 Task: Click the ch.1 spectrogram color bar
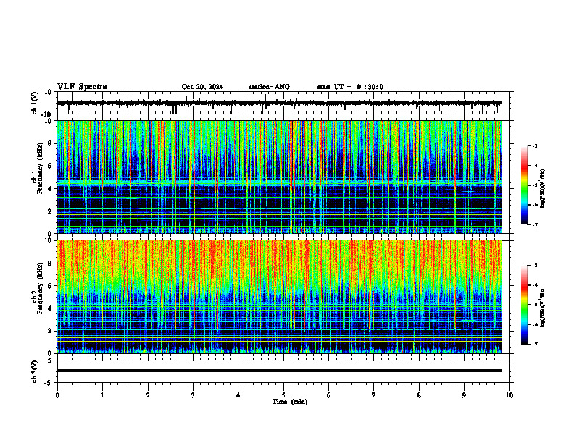[524, 185]
